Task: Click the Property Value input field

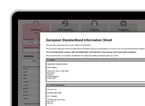Action: point(31,42)
